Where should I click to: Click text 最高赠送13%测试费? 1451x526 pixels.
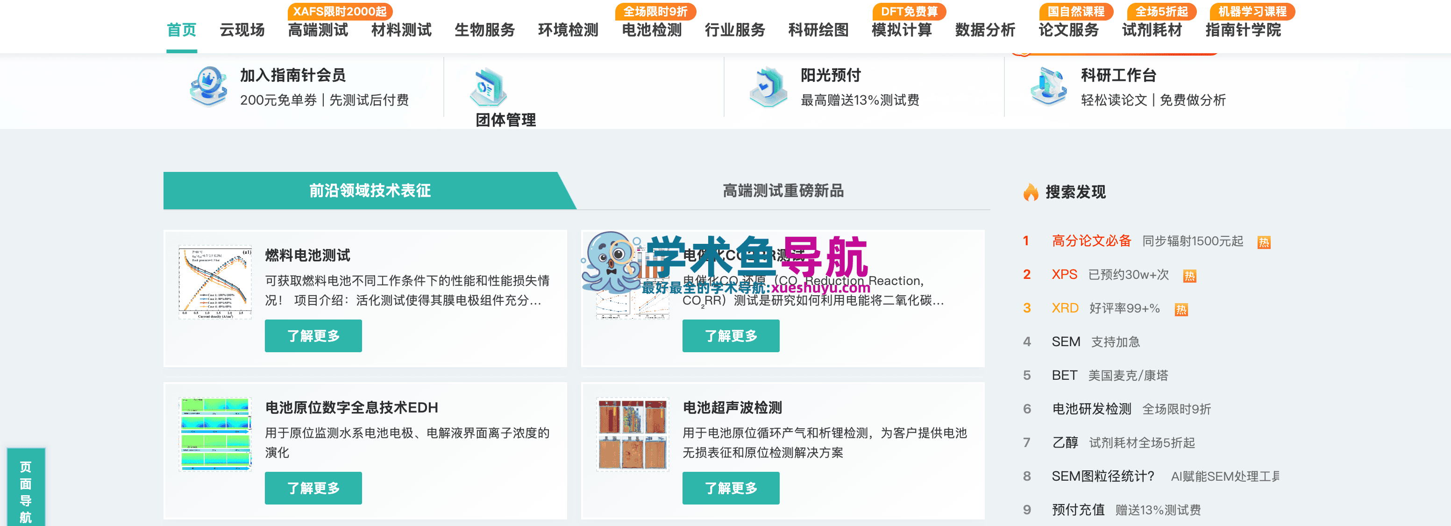[x=860, y=100]
